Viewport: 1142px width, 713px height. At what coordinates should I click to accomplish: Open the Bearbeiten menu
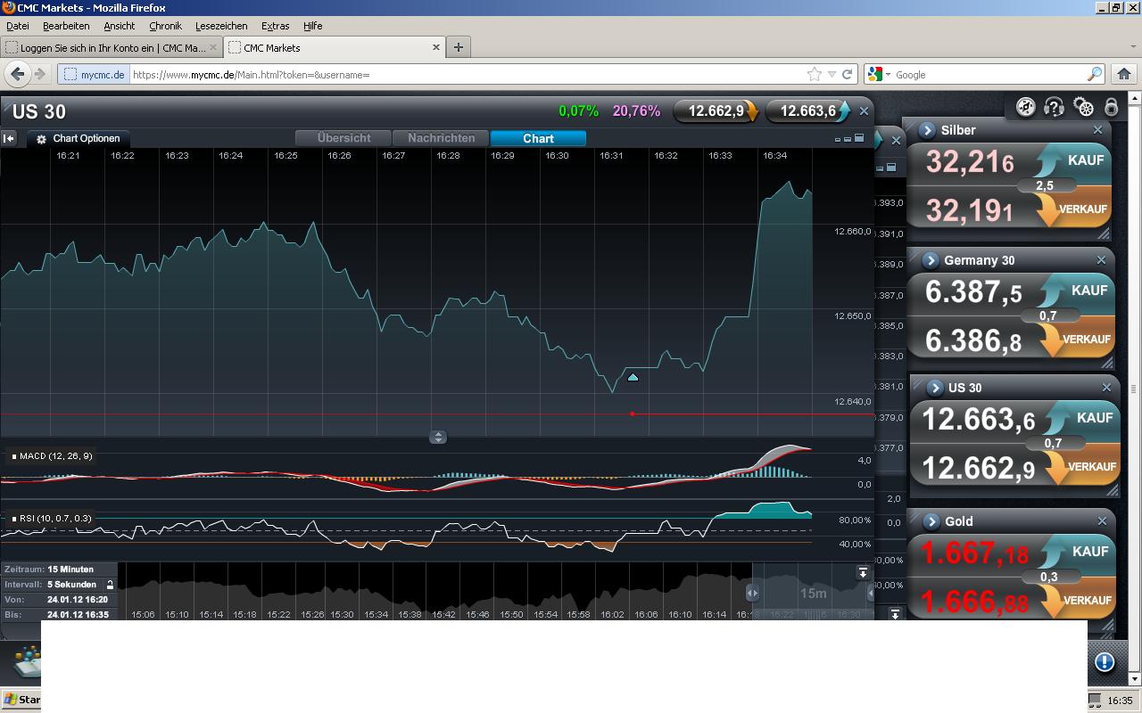point(66,26)
